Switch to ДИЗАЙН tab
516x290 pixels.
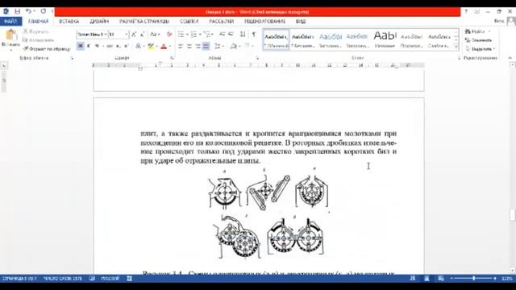click(99, 22)
